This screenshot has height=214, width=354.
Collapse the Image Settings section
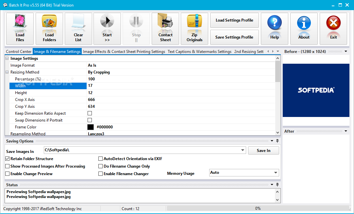coord(7,58)
